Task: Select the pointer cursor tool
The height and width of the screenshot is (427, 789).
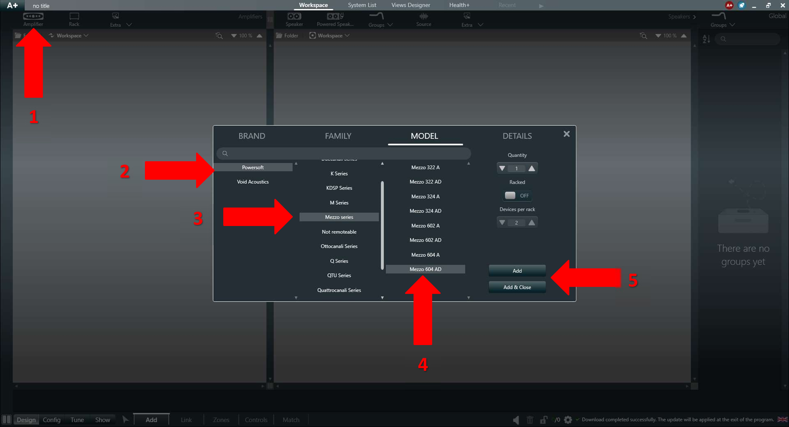Action: [125, 420]
